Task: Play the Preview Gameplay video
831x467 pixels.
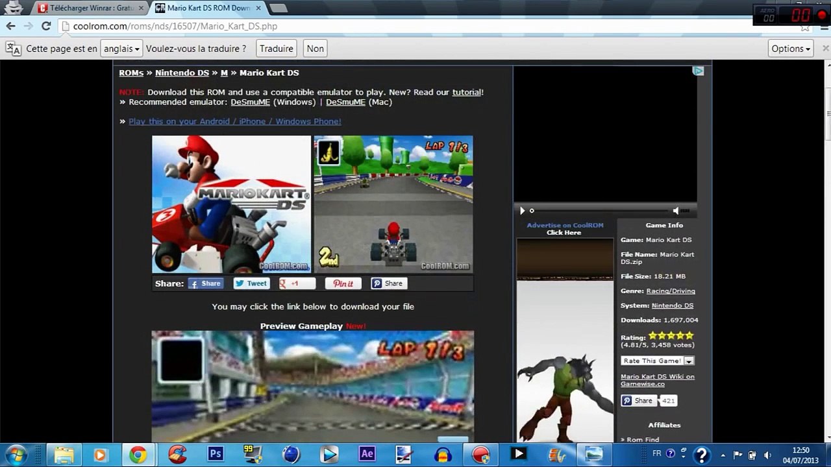Action: coord(313,386)
